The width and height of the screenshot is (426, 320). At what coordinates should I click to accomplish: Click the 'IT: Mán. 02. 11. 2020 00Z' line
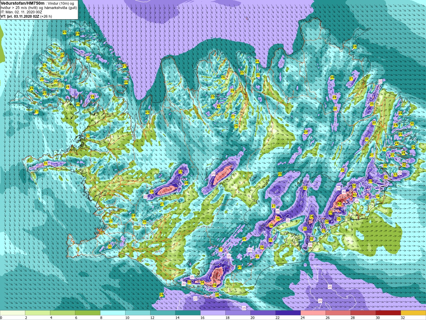point(21,12)
